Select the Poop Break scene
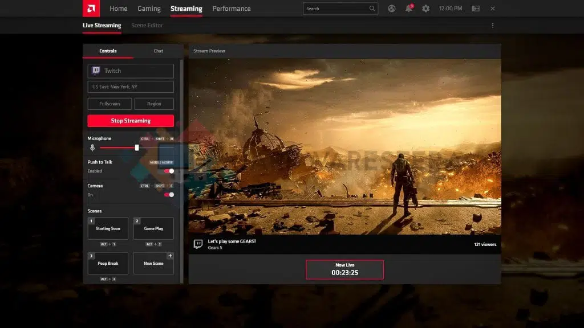This screenshot has width=584, height=328. click(108, 263)
